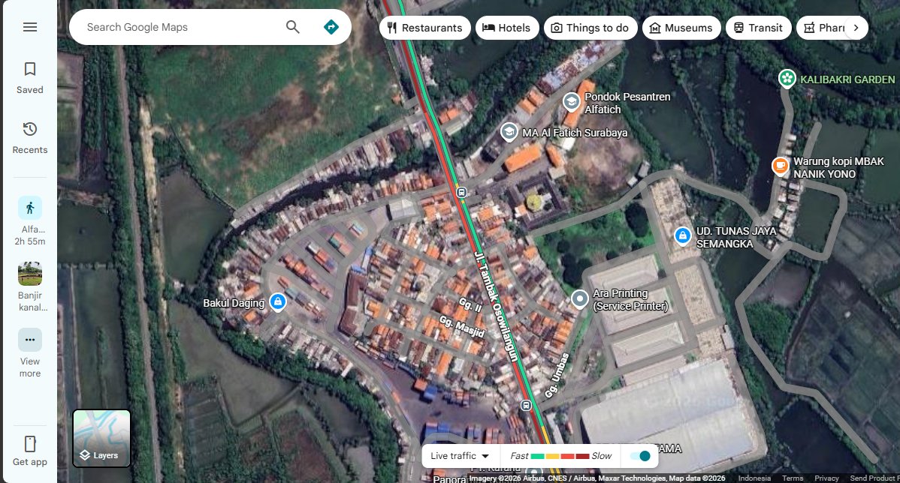Click the Bakul Daging label text

click(x=234, y=303)
